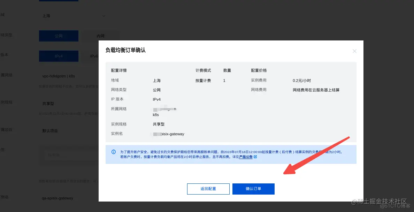Viewport: 414px width, 212px height.
Task: Click the info icon in the blue notice
Action: [x=114, y=152]
